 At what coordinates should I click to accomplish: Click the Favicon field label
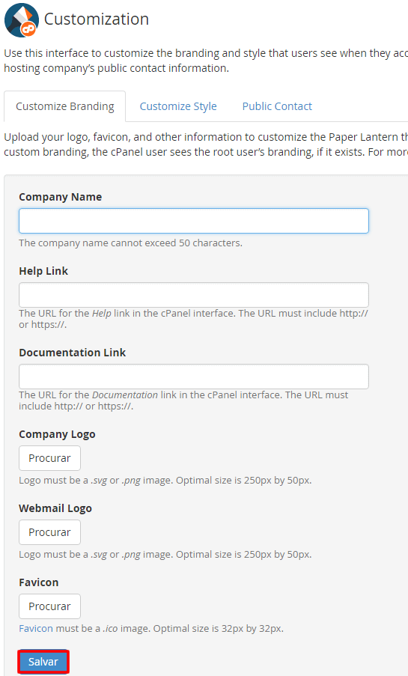coord(39,582)
